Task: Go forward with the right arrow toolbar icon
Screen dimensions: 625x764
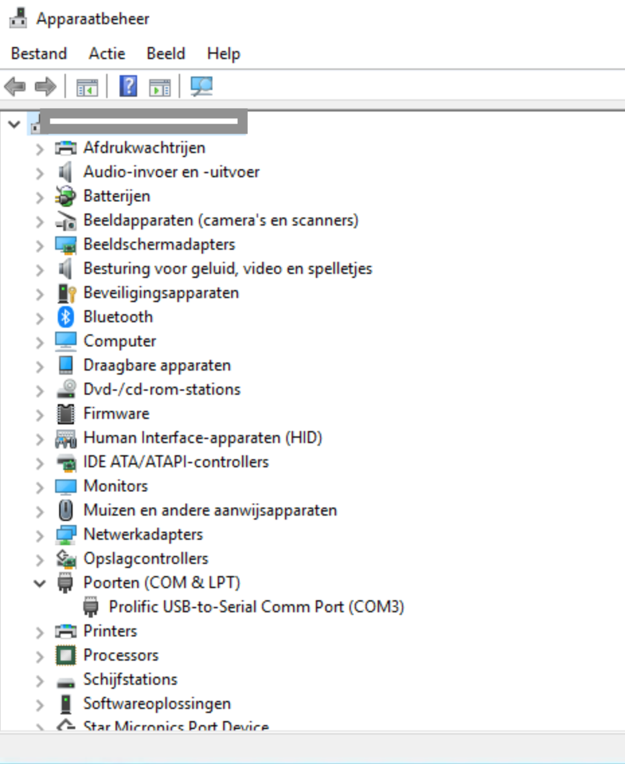Action: 46,87
